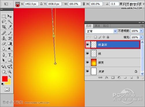Click the rotation angle field
The width and height of the screenshot is (145, 107).
(114, 4)
